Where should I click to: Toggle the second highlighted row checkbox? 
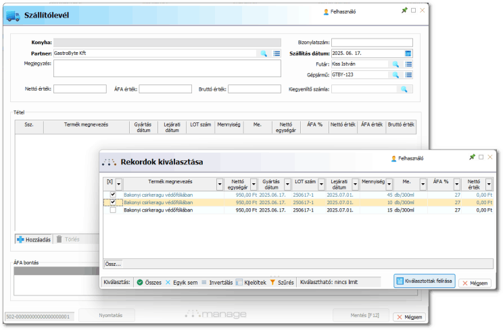(x=113, y=202)
